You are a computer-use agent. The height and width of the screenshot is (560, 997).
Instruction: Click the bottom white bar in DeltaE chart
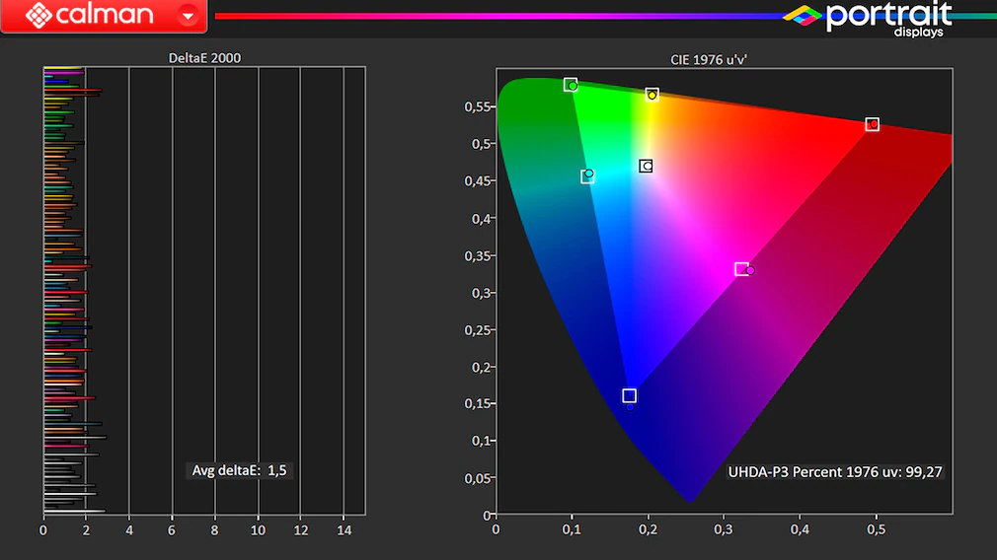(74, 511)
